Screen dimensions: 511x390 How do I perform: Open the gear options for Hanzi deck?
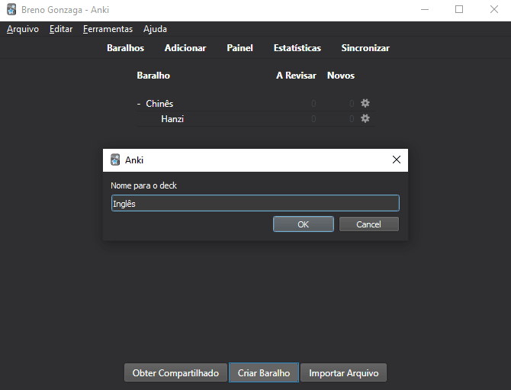(x=365, y=119)
